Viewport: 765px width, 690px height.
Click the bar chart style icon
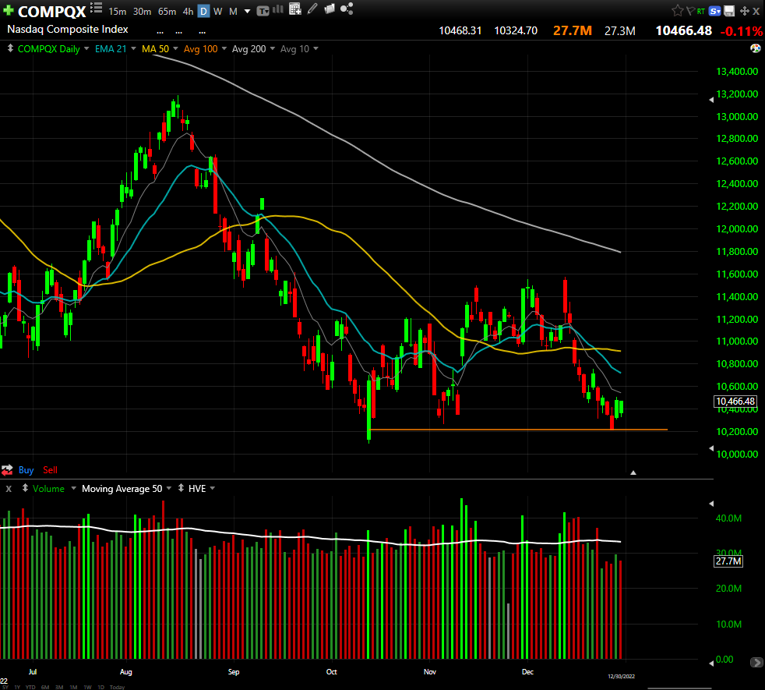pyautogui.click(x=278, y=9)
